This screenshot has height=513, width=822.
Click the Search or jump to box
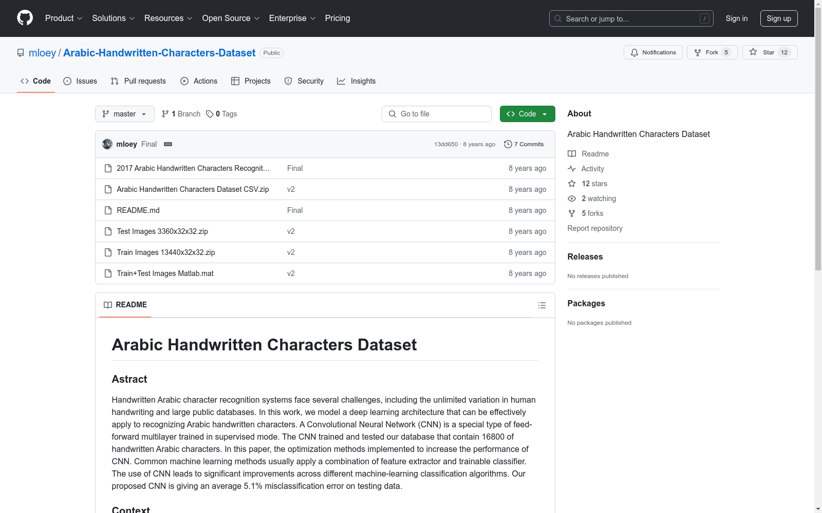(631, 18)
